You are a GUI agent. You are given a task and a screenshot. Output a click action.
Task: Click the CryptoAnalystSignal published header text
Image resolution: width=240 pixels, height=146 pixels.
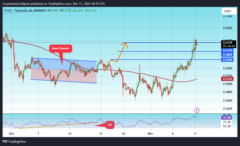pos(54,4)
